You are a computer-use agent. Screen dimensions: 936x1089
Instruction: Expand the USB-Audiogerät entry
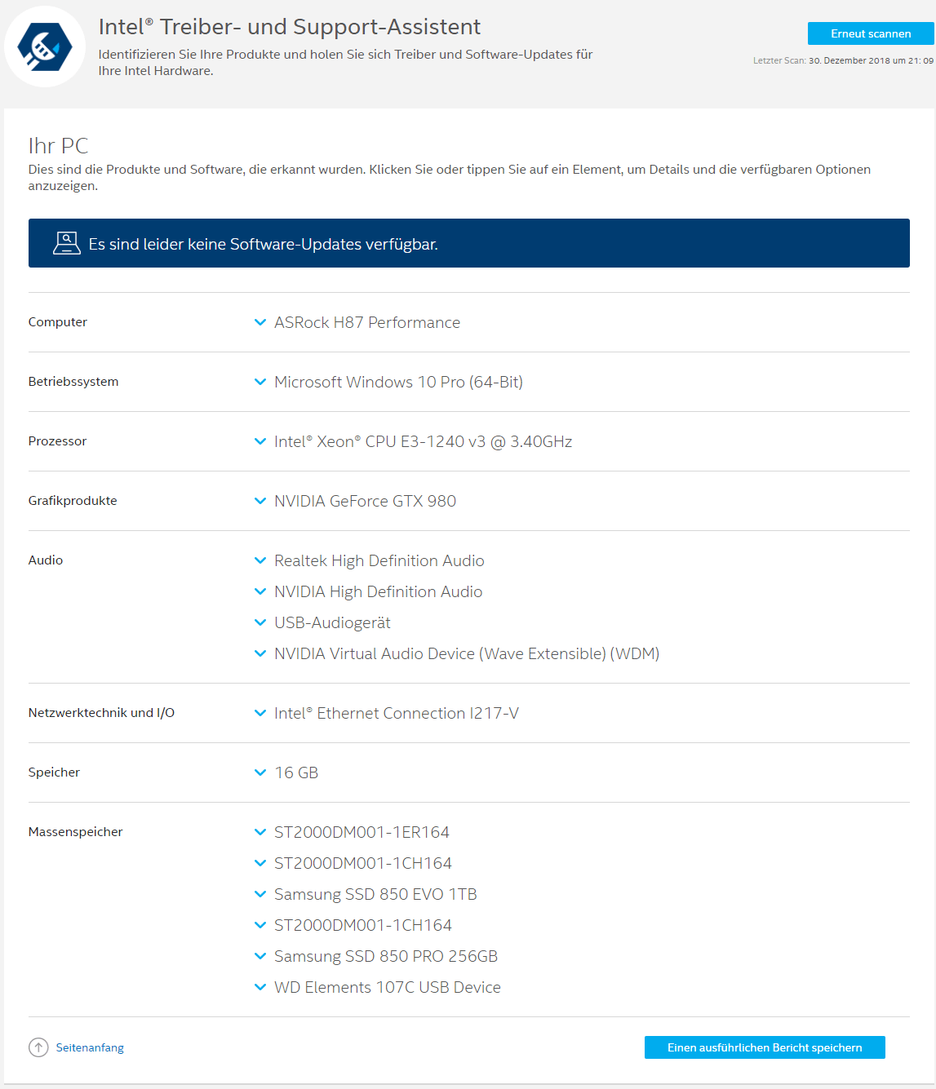tap(322, 622)
